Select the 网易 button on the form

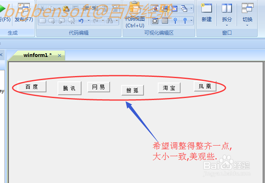99,87
